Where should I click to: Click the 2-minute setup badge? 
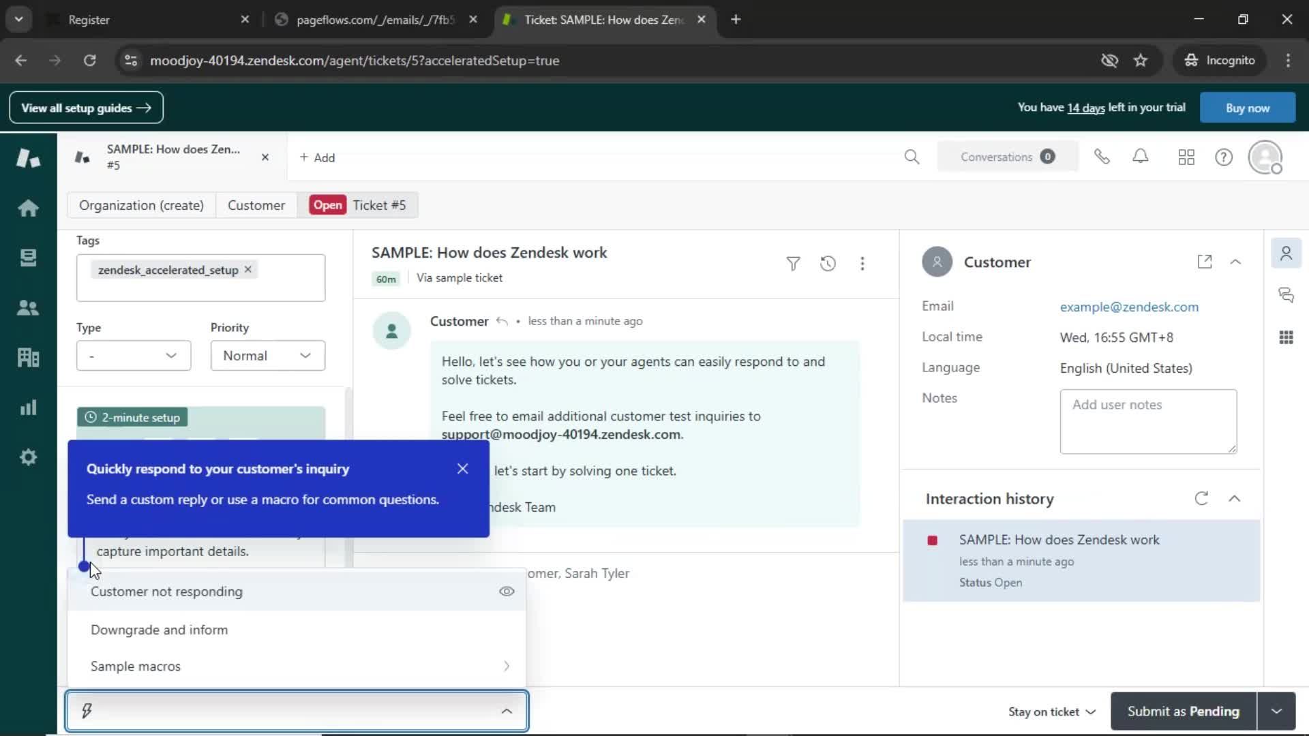coord(133,417)
